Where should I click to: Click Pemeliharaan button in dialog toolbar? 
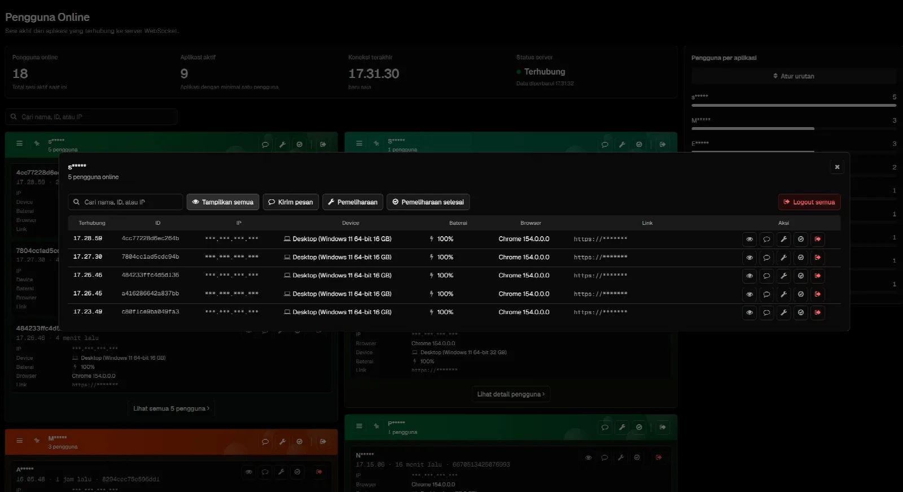pyautogui.click(x=353, y=202)
